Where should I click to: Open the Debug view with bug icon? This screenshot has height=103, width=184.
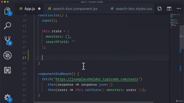coord(7,55)
